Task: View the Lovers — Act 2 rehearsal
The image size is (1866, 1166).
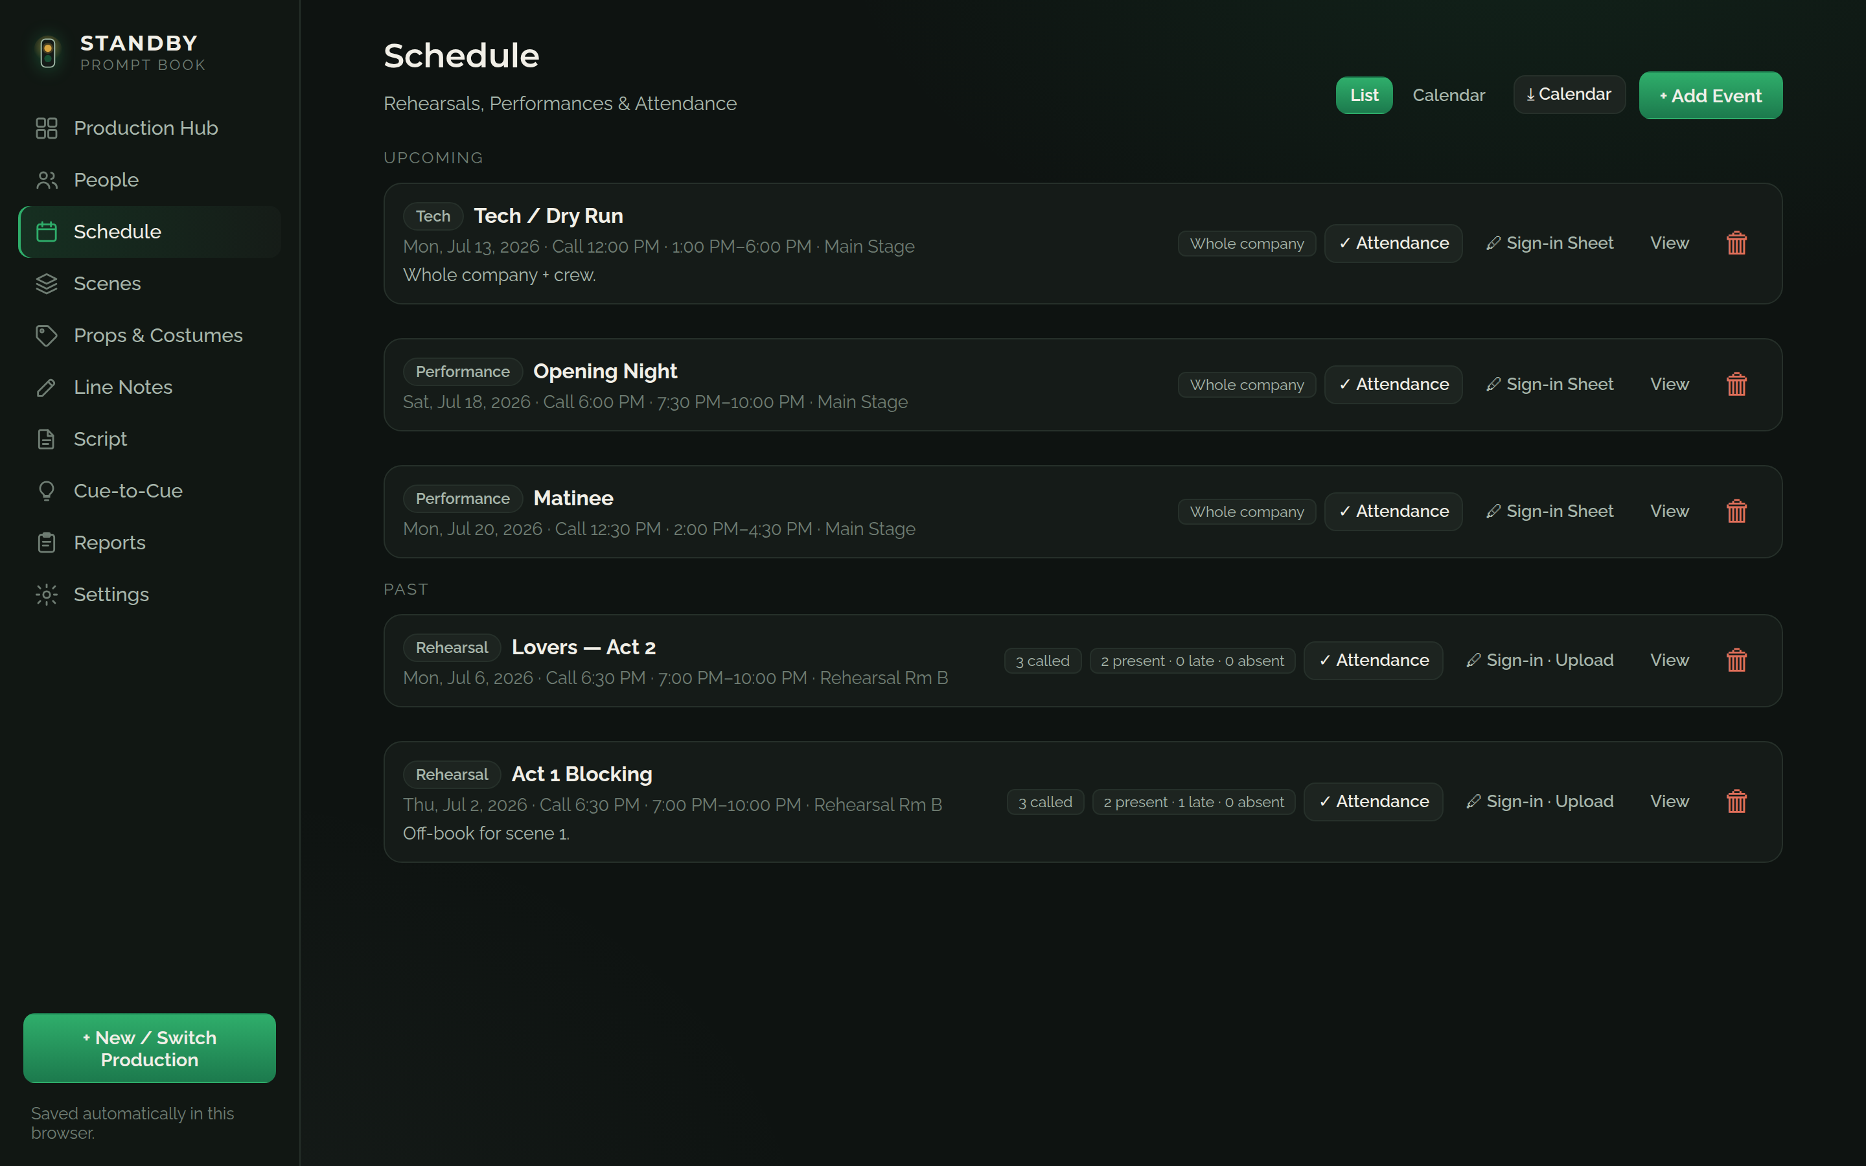Action: [1670, 661]
